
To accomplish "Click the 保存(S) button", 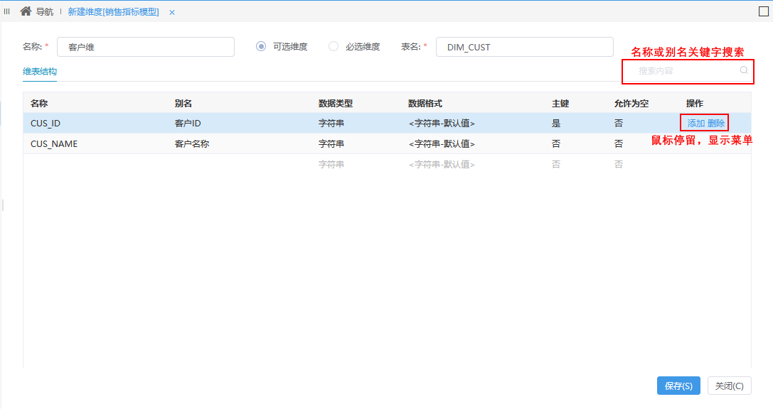I will (678, 386).
